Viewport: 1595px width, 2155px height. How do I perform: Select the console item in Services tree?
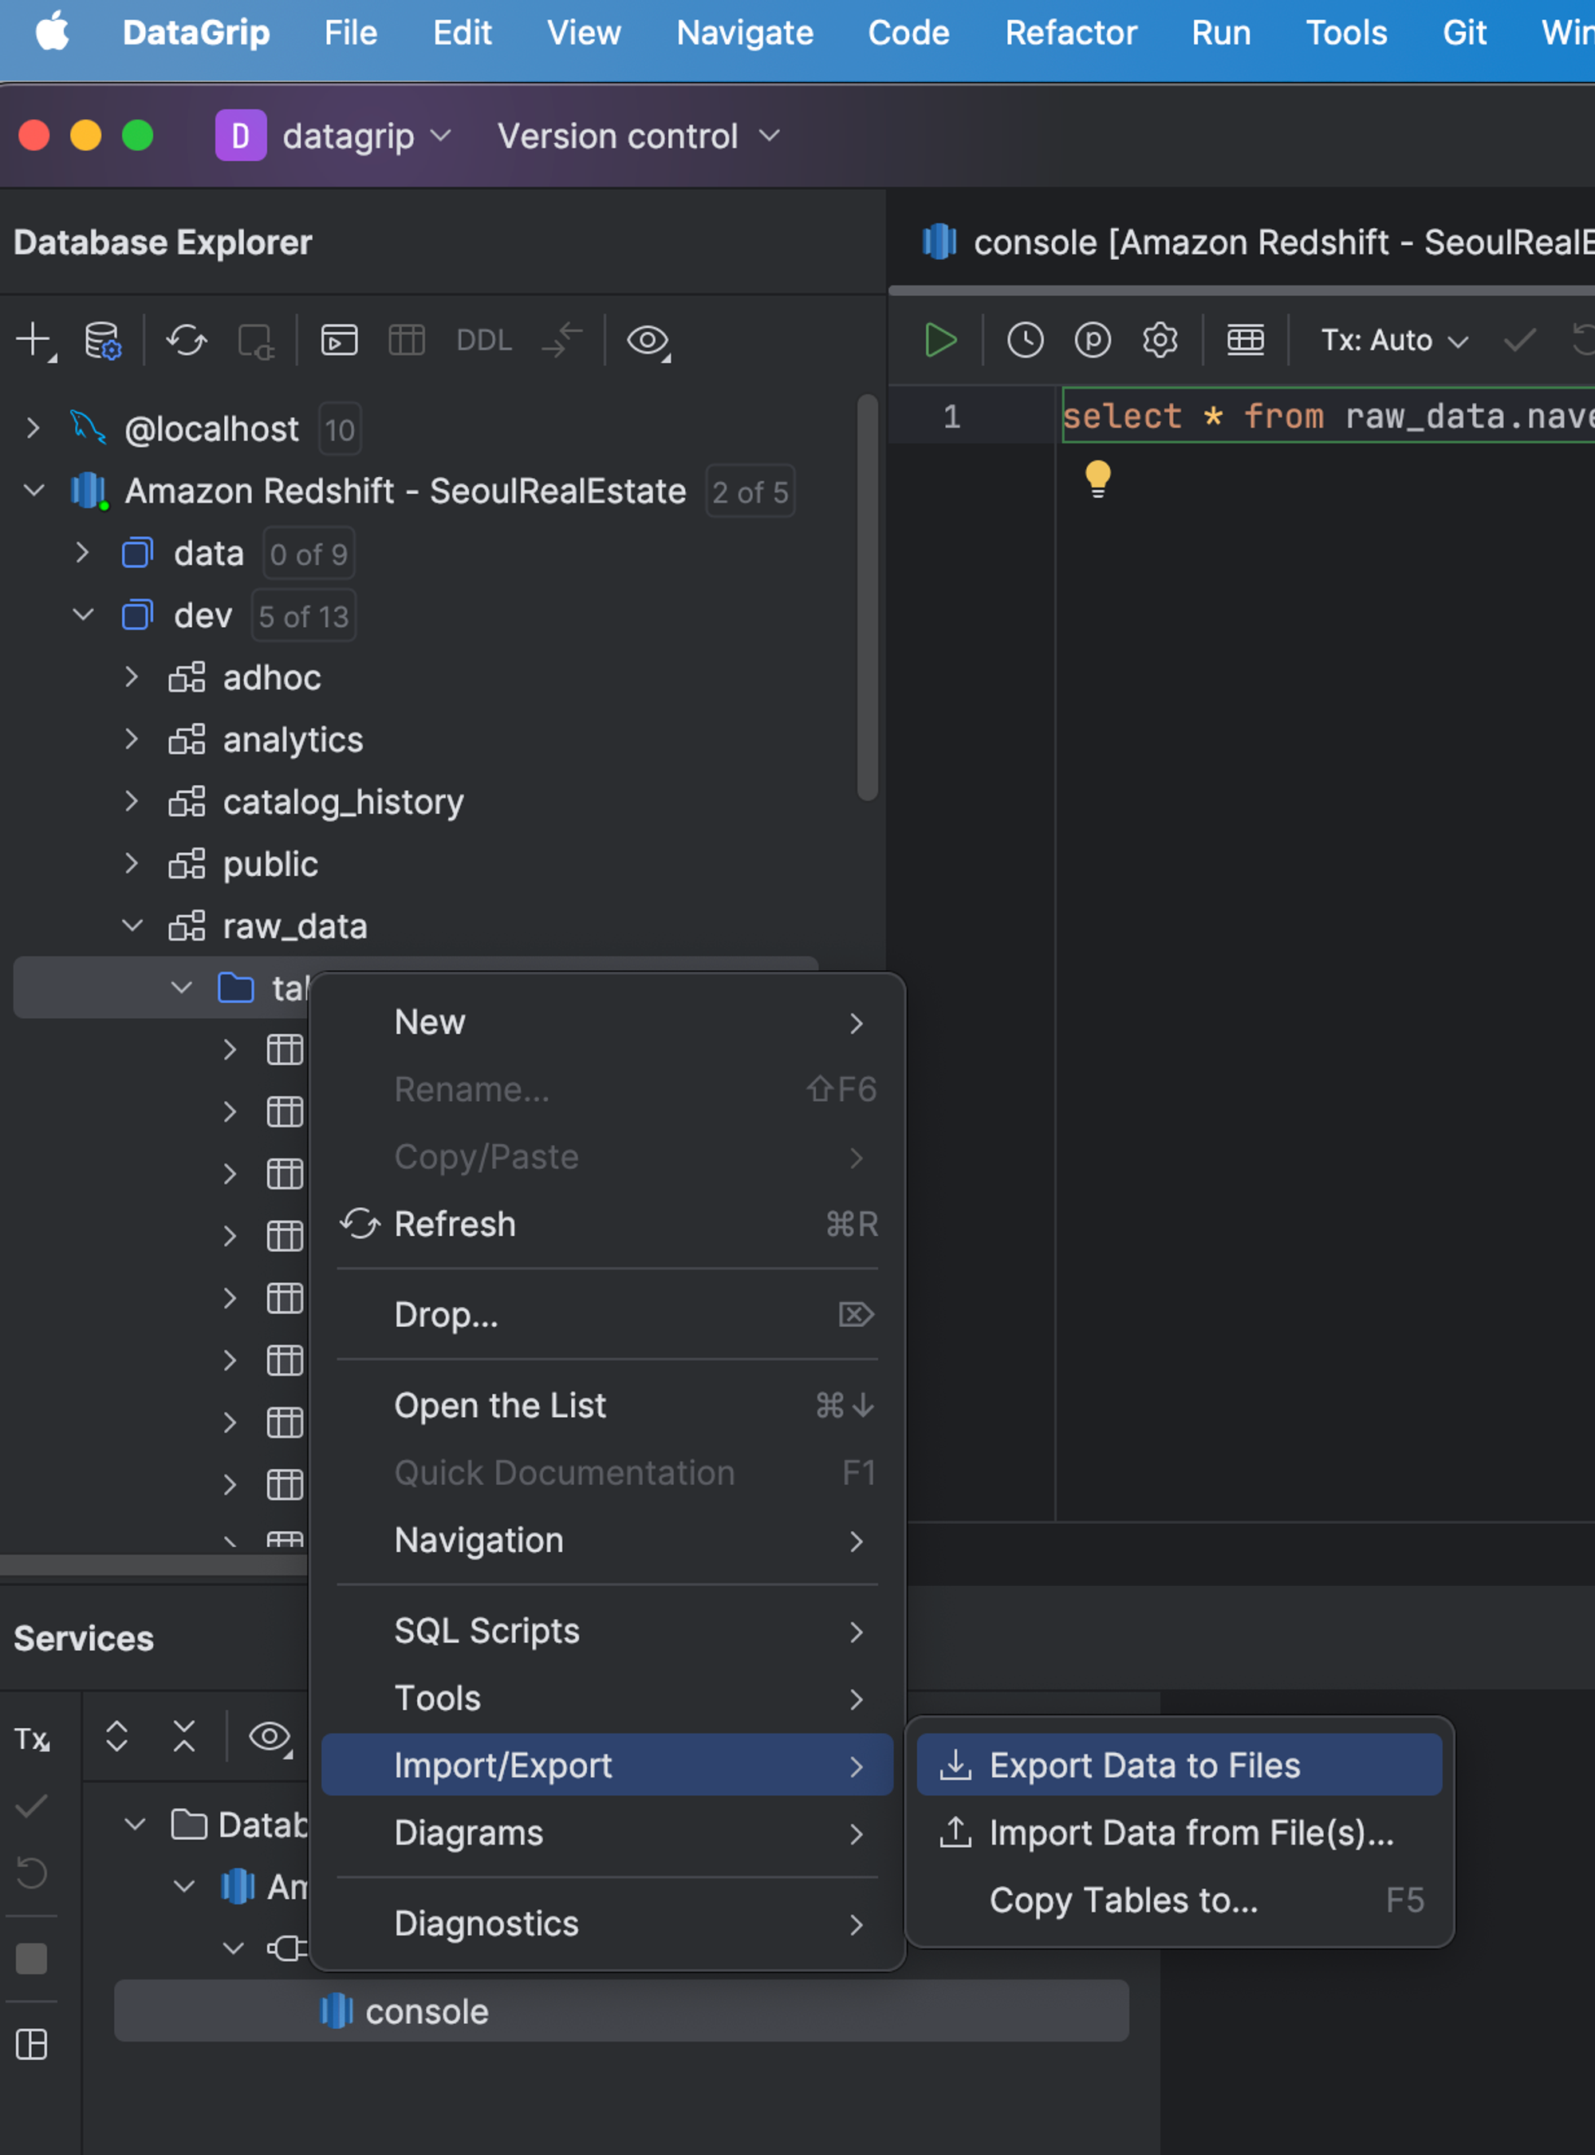click(426, 2011)
